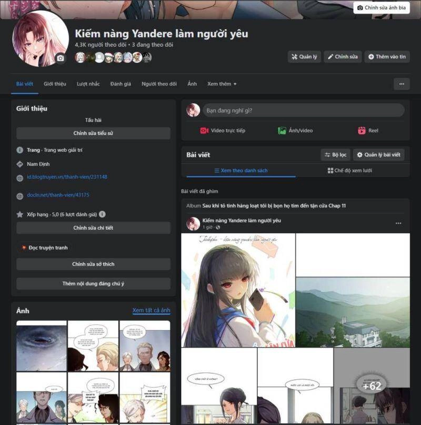This screenshot has width=421, height=425.
Task: Click the Reel icon in composer
Action: point(362,131)
